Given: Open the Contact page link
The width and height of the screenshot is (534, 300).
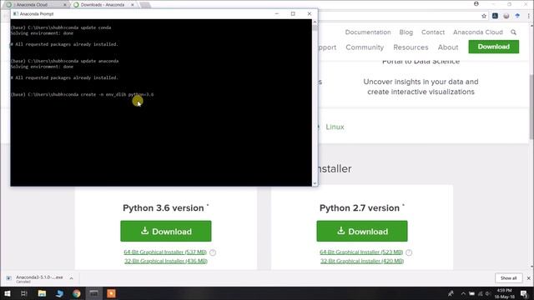Looking at the screenshot, I should pyautogui.click(x=433, y=32).
